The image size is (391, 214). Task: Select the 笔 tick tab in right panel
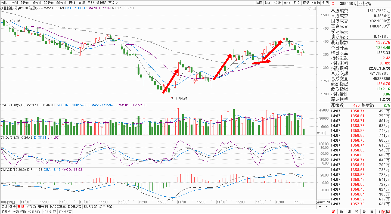click(x=334, y=212)
